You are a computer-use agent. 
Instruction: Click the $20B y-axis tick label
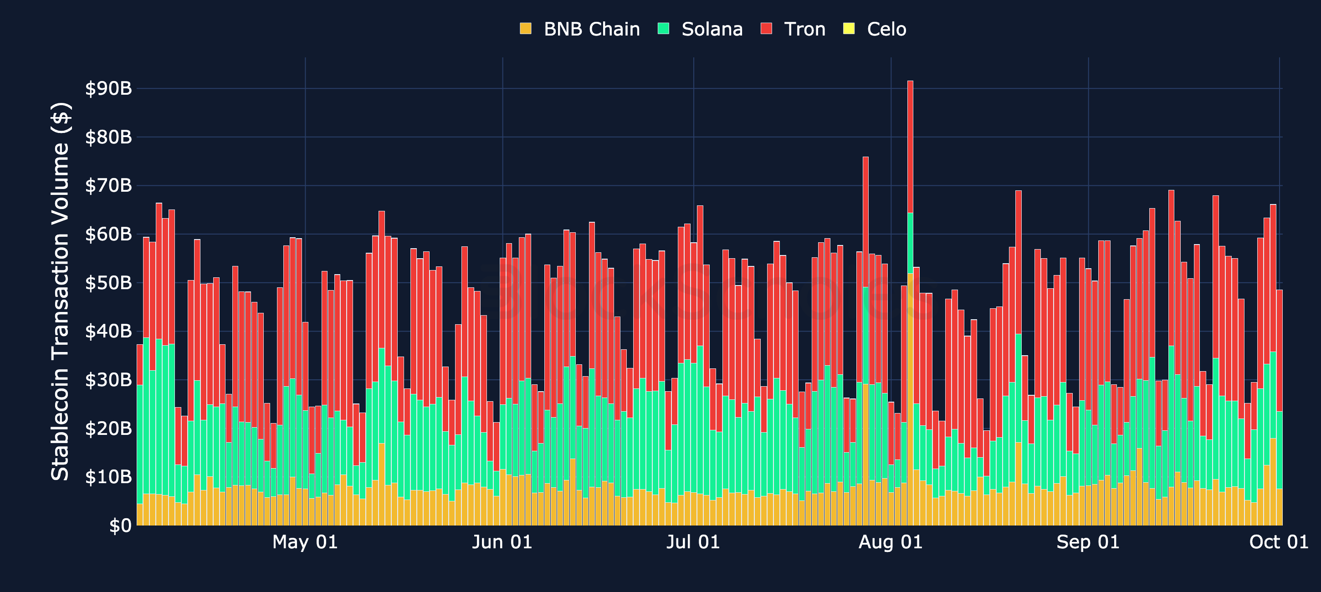click(108, 429)
